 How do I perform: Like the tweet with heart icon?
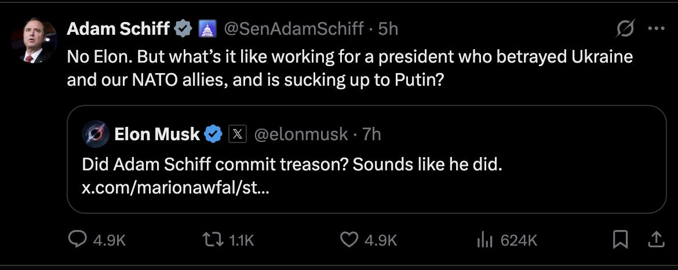(x=349, y=239)
